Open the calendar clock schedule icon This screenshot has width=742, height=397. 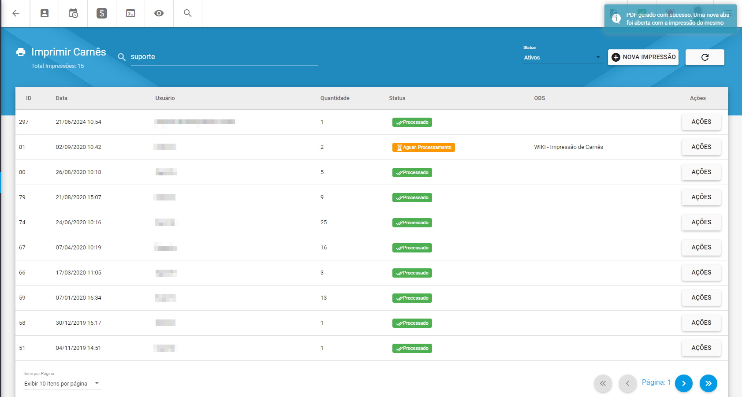tap(73, 13)
